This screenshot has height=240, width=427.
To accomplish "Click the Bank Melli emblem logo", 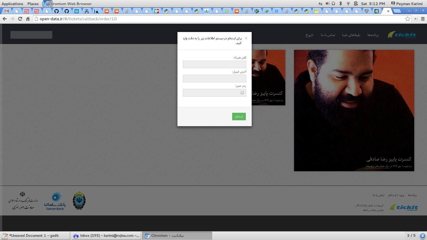I will pos(79,201).
